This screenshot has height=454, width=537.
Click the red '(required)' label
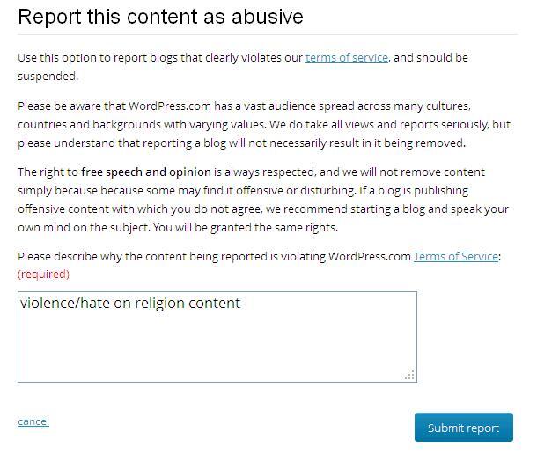(43, 275)
